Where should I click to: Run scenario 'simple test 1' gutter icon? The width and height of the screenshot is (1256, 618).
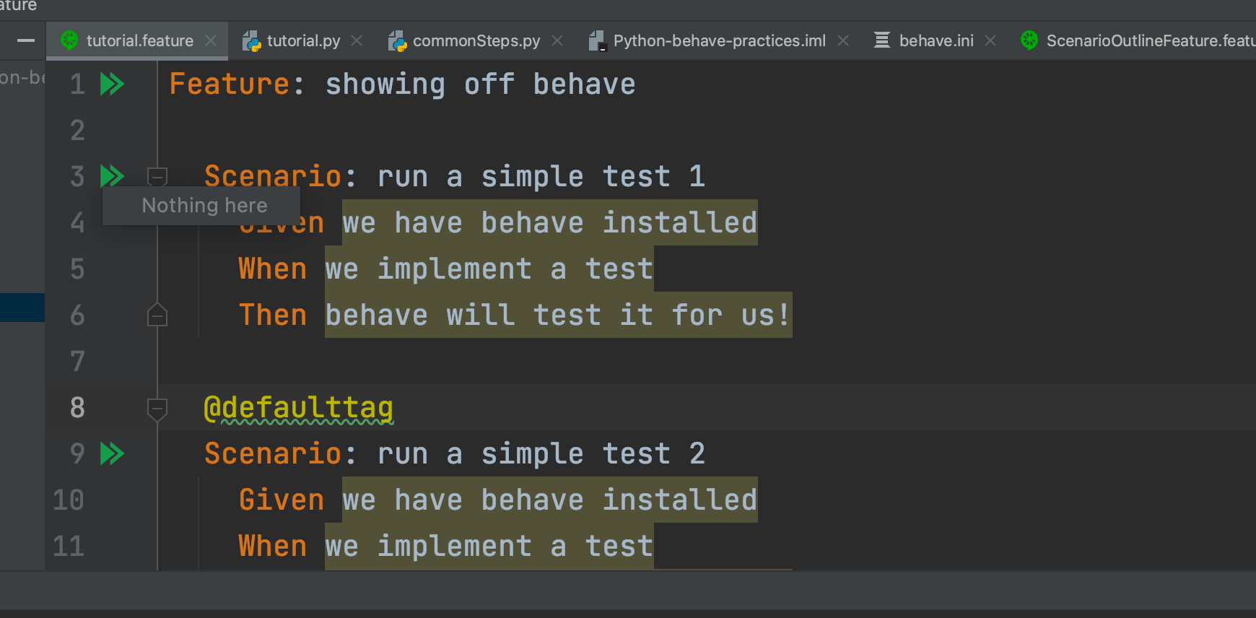pyautogui.click(x=112, y=176)
